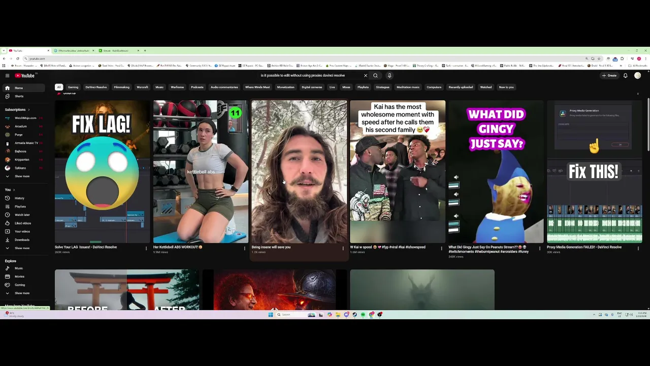Open File Explorer from the taskbar
650x366 pixels.
(338, 315)
